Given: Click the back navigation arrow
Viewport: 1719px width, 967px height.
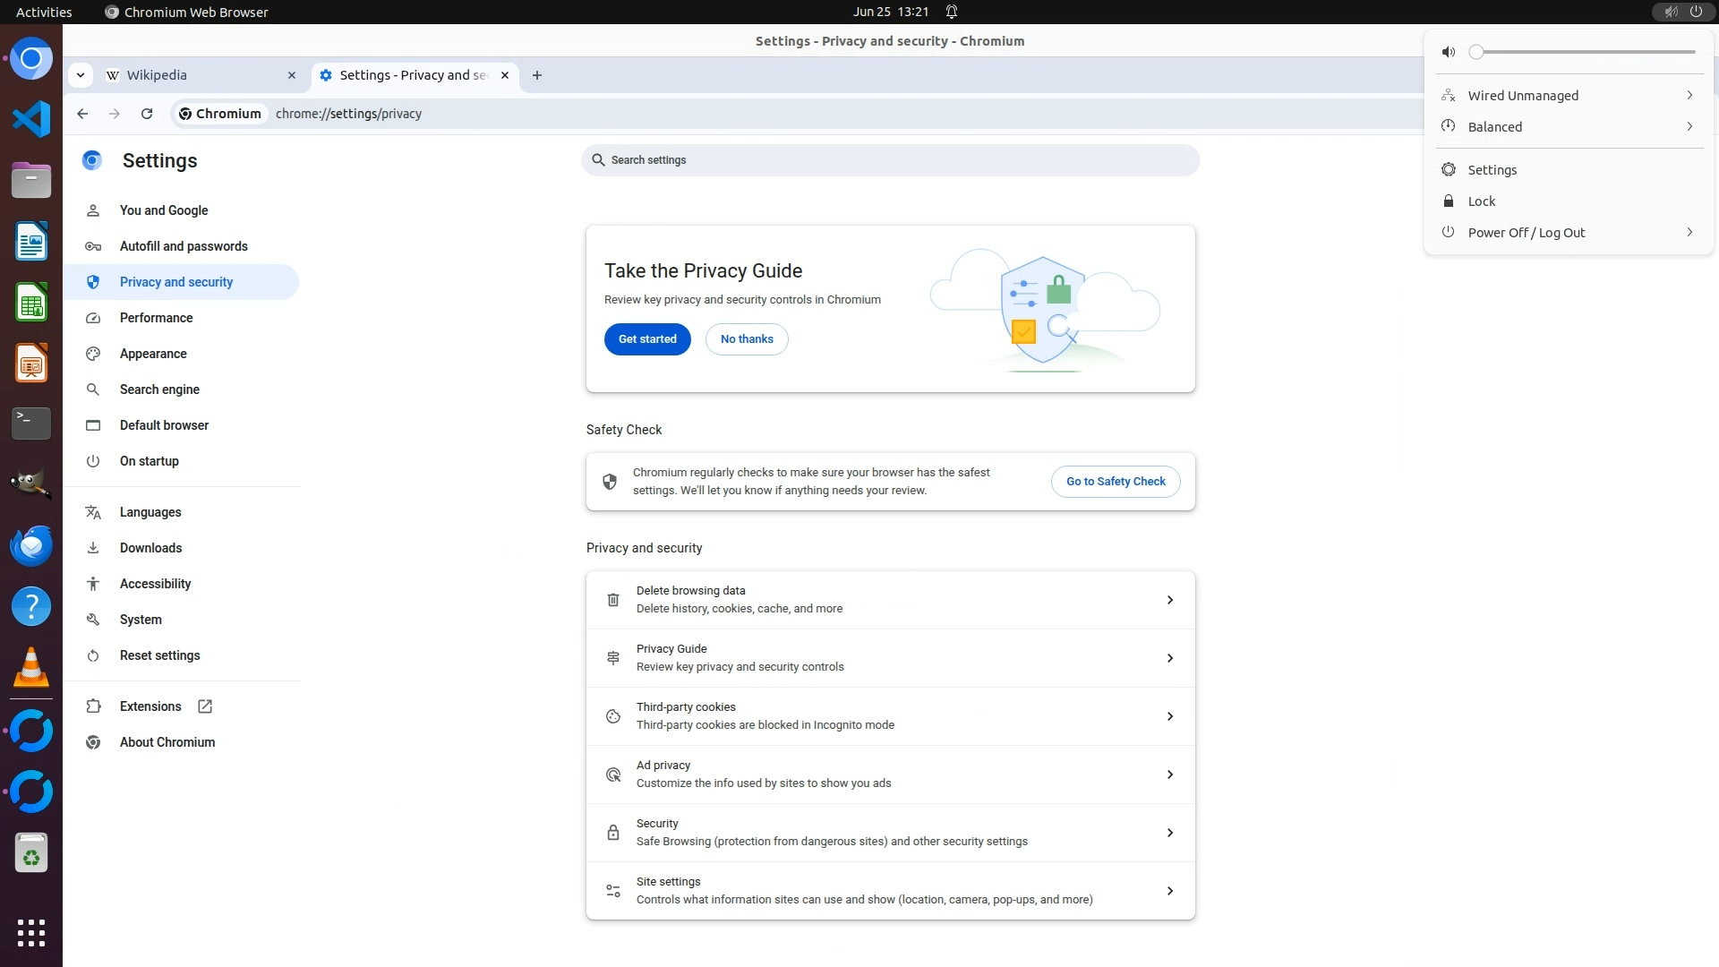Looking at the screenshot, I should coord(82,114).
